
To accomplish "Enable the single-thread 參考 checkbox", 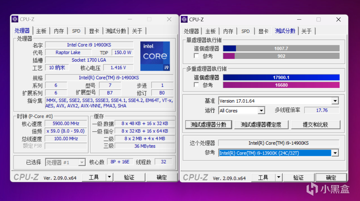I will pyautogui.click(x=196, y=56).
